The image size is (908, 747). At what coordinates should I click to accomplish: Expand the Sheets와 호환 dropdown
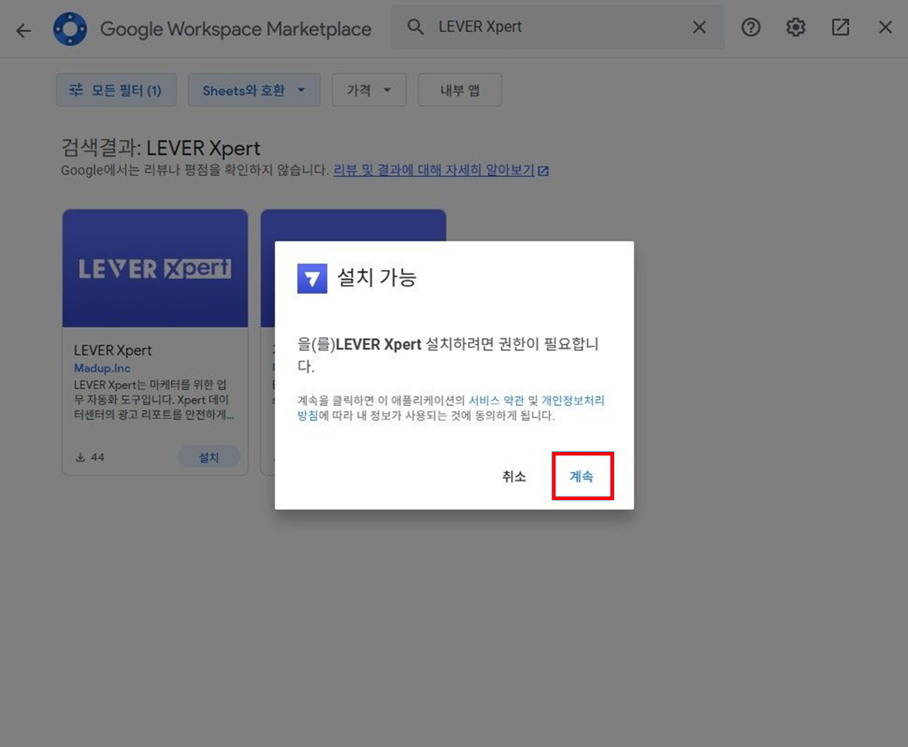[254, 90]
